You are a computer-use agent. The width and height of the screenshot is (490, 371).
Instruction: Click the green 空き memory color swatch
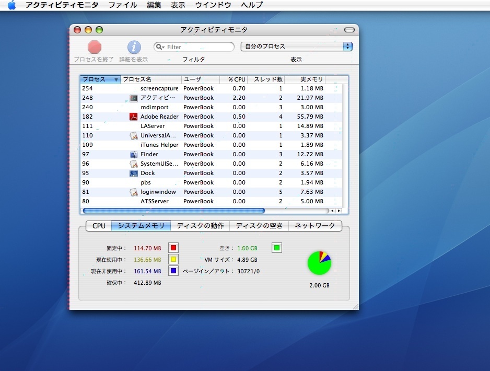click(277, 247)
